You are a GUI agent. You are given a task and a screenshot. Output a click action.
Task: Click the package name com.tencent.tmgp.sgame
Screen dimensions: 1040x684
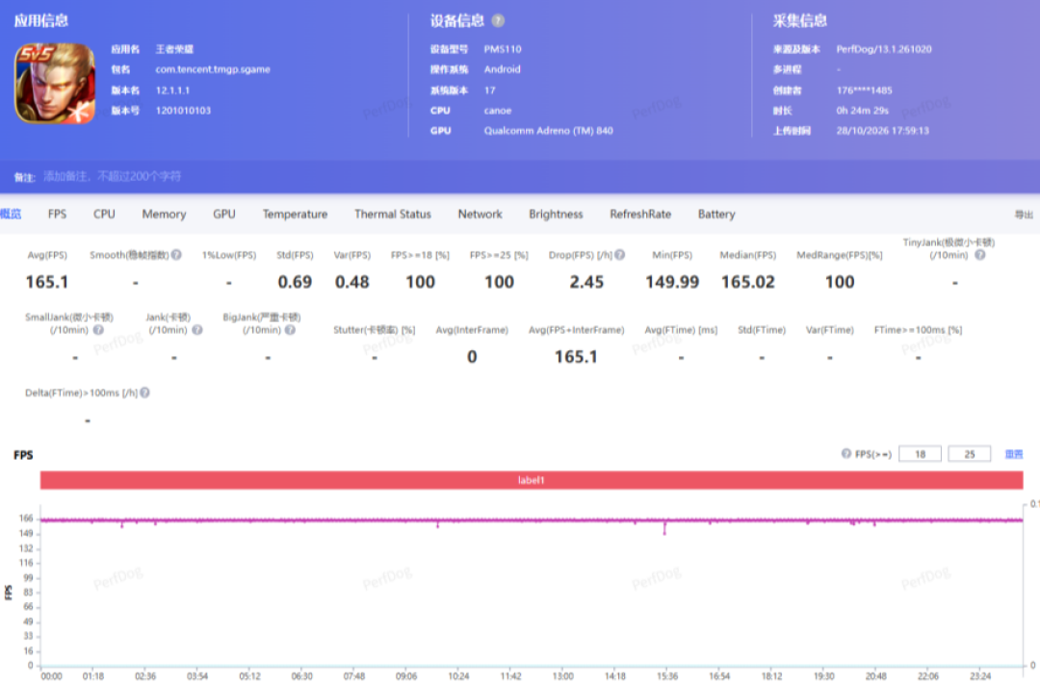tap(213, 69)
